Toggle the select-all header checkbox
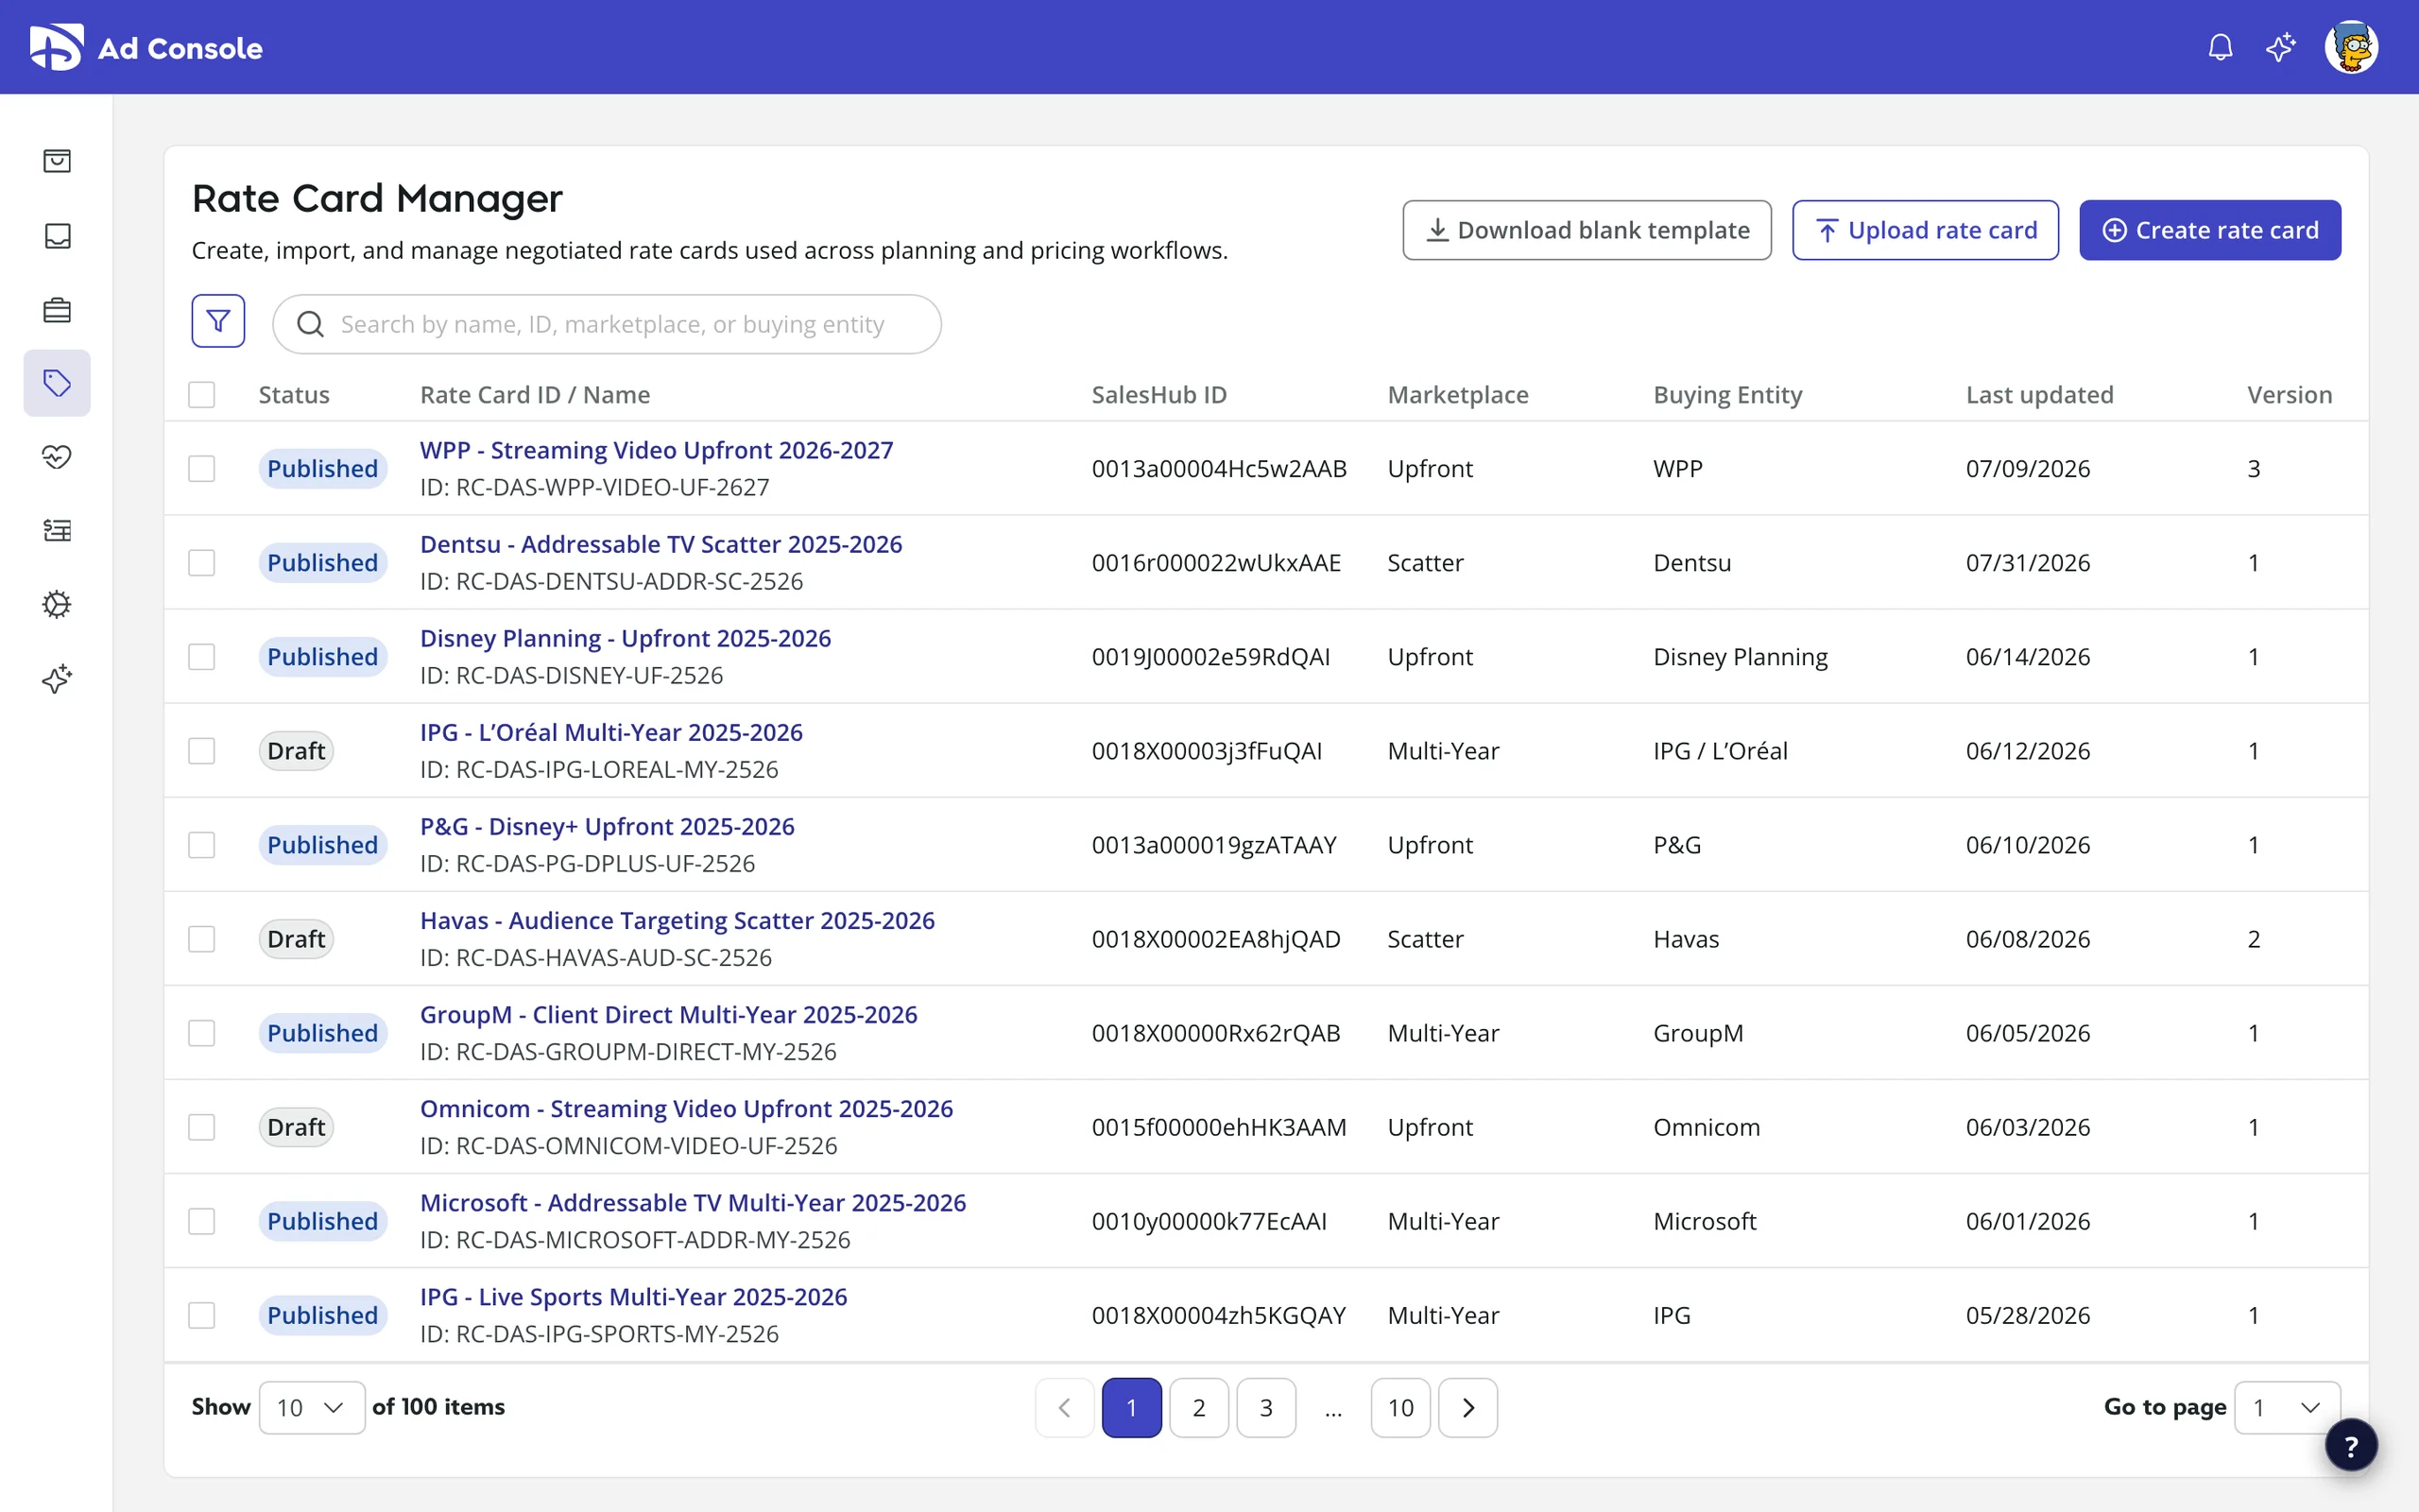 (x=202, y=395)
